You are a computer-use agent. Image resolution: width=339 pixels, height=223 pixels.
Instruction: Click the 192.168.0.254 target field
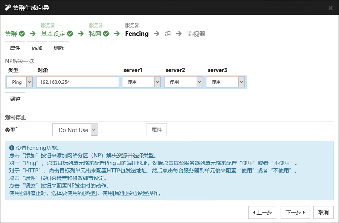78,82
